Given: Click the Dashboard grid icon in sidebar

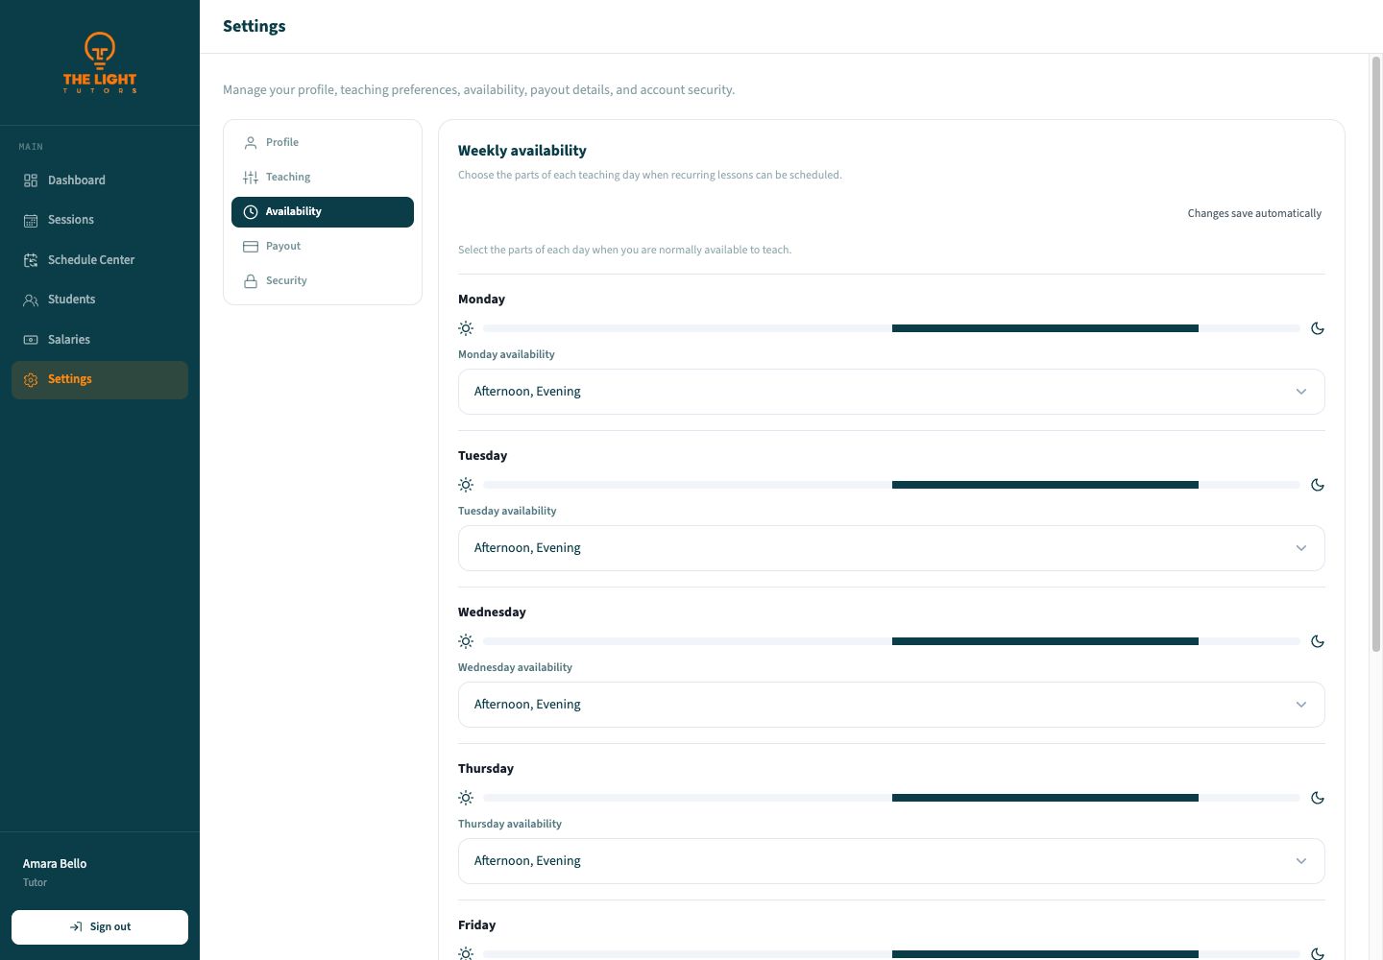Looking at the screenshot, I should coord(31,180).
